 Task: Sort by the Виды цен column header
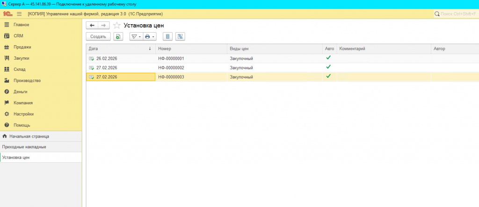click(275, 48)
